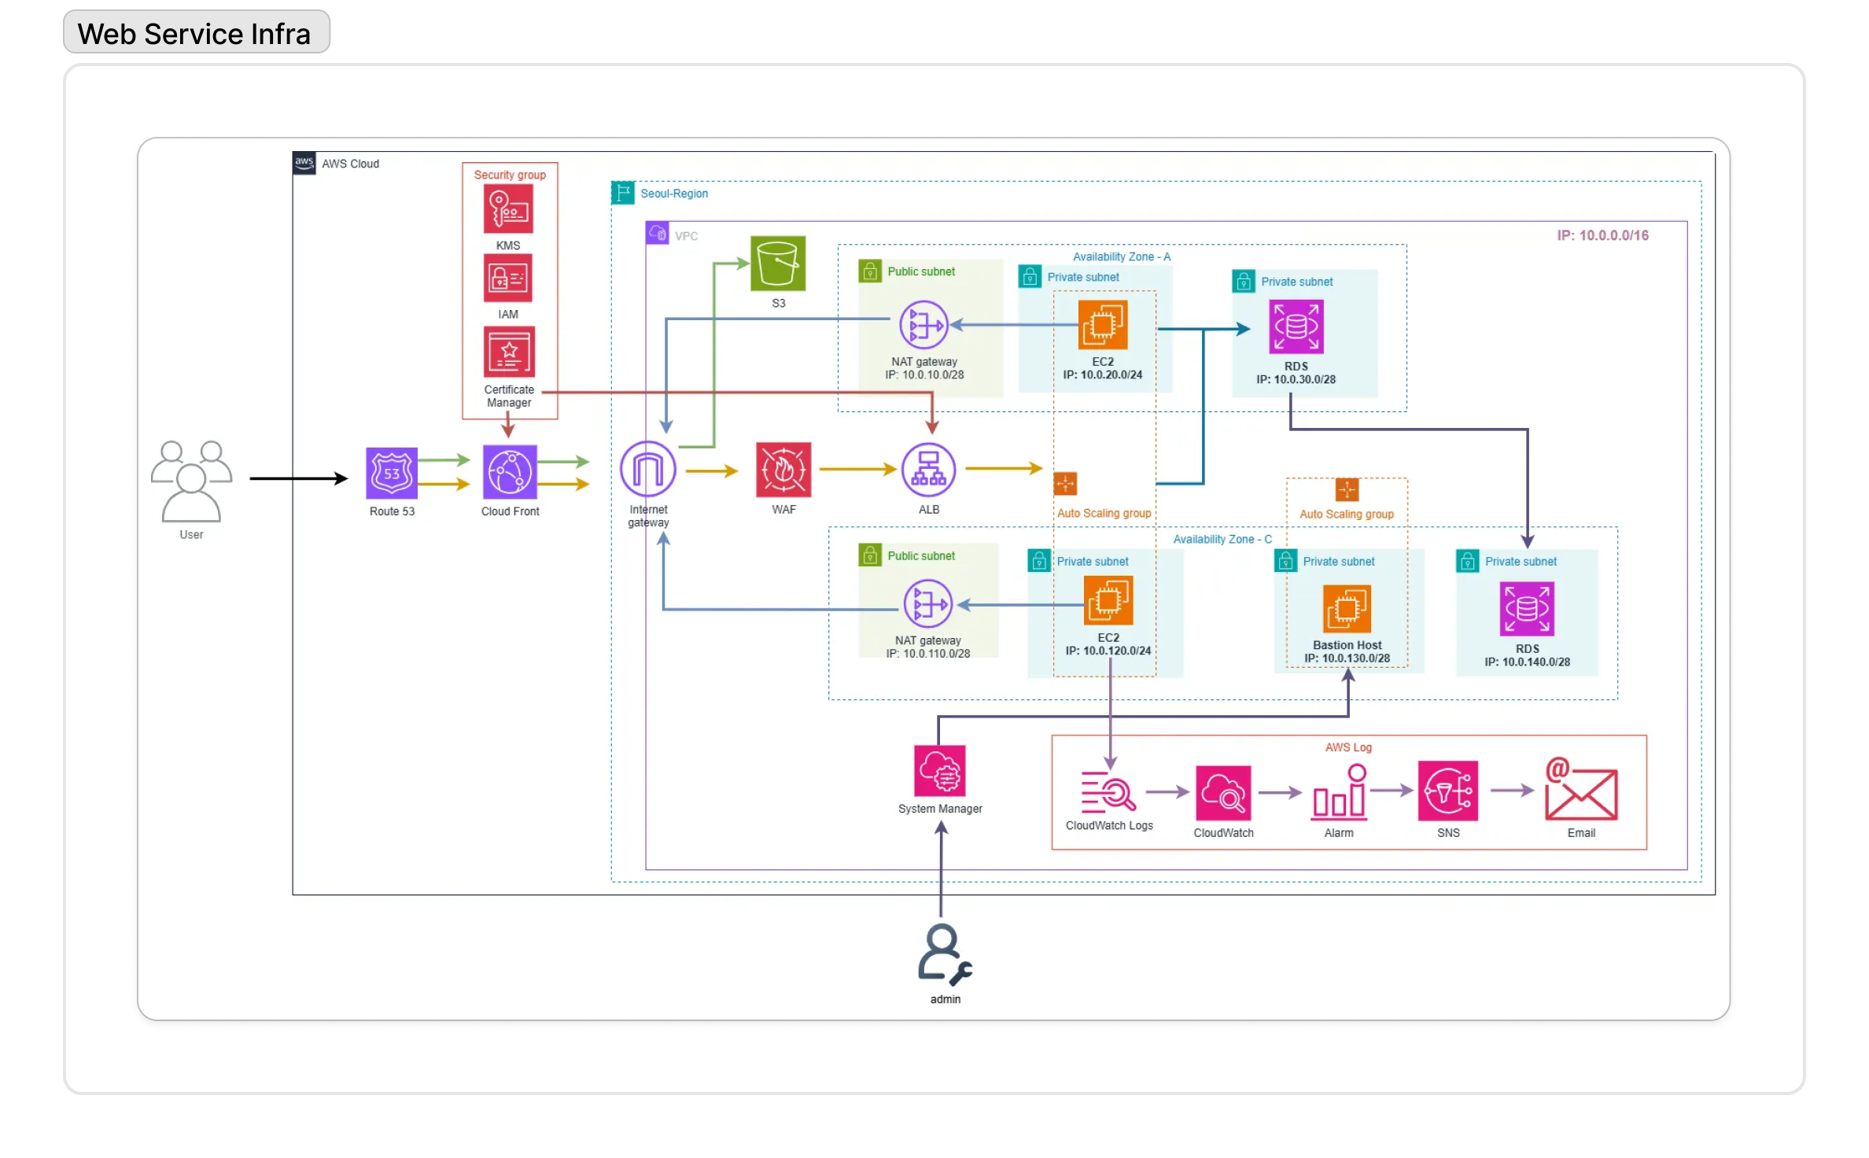Select EC2 icon with IP 10.0.120.0/24

1108,601
